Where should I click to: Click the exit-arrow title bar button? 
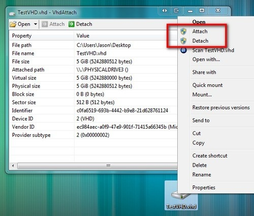tap(176, 11)
